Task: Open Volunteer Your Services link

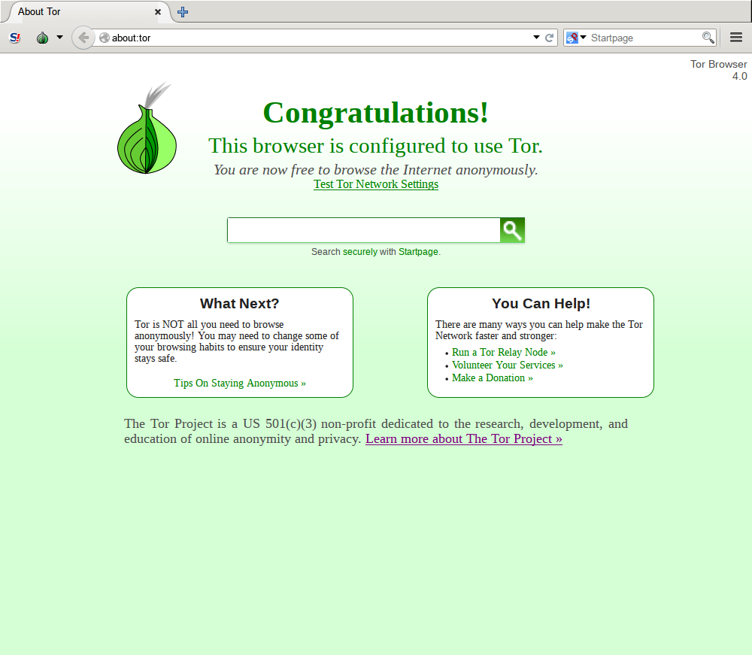Action: tap(508, 365)
